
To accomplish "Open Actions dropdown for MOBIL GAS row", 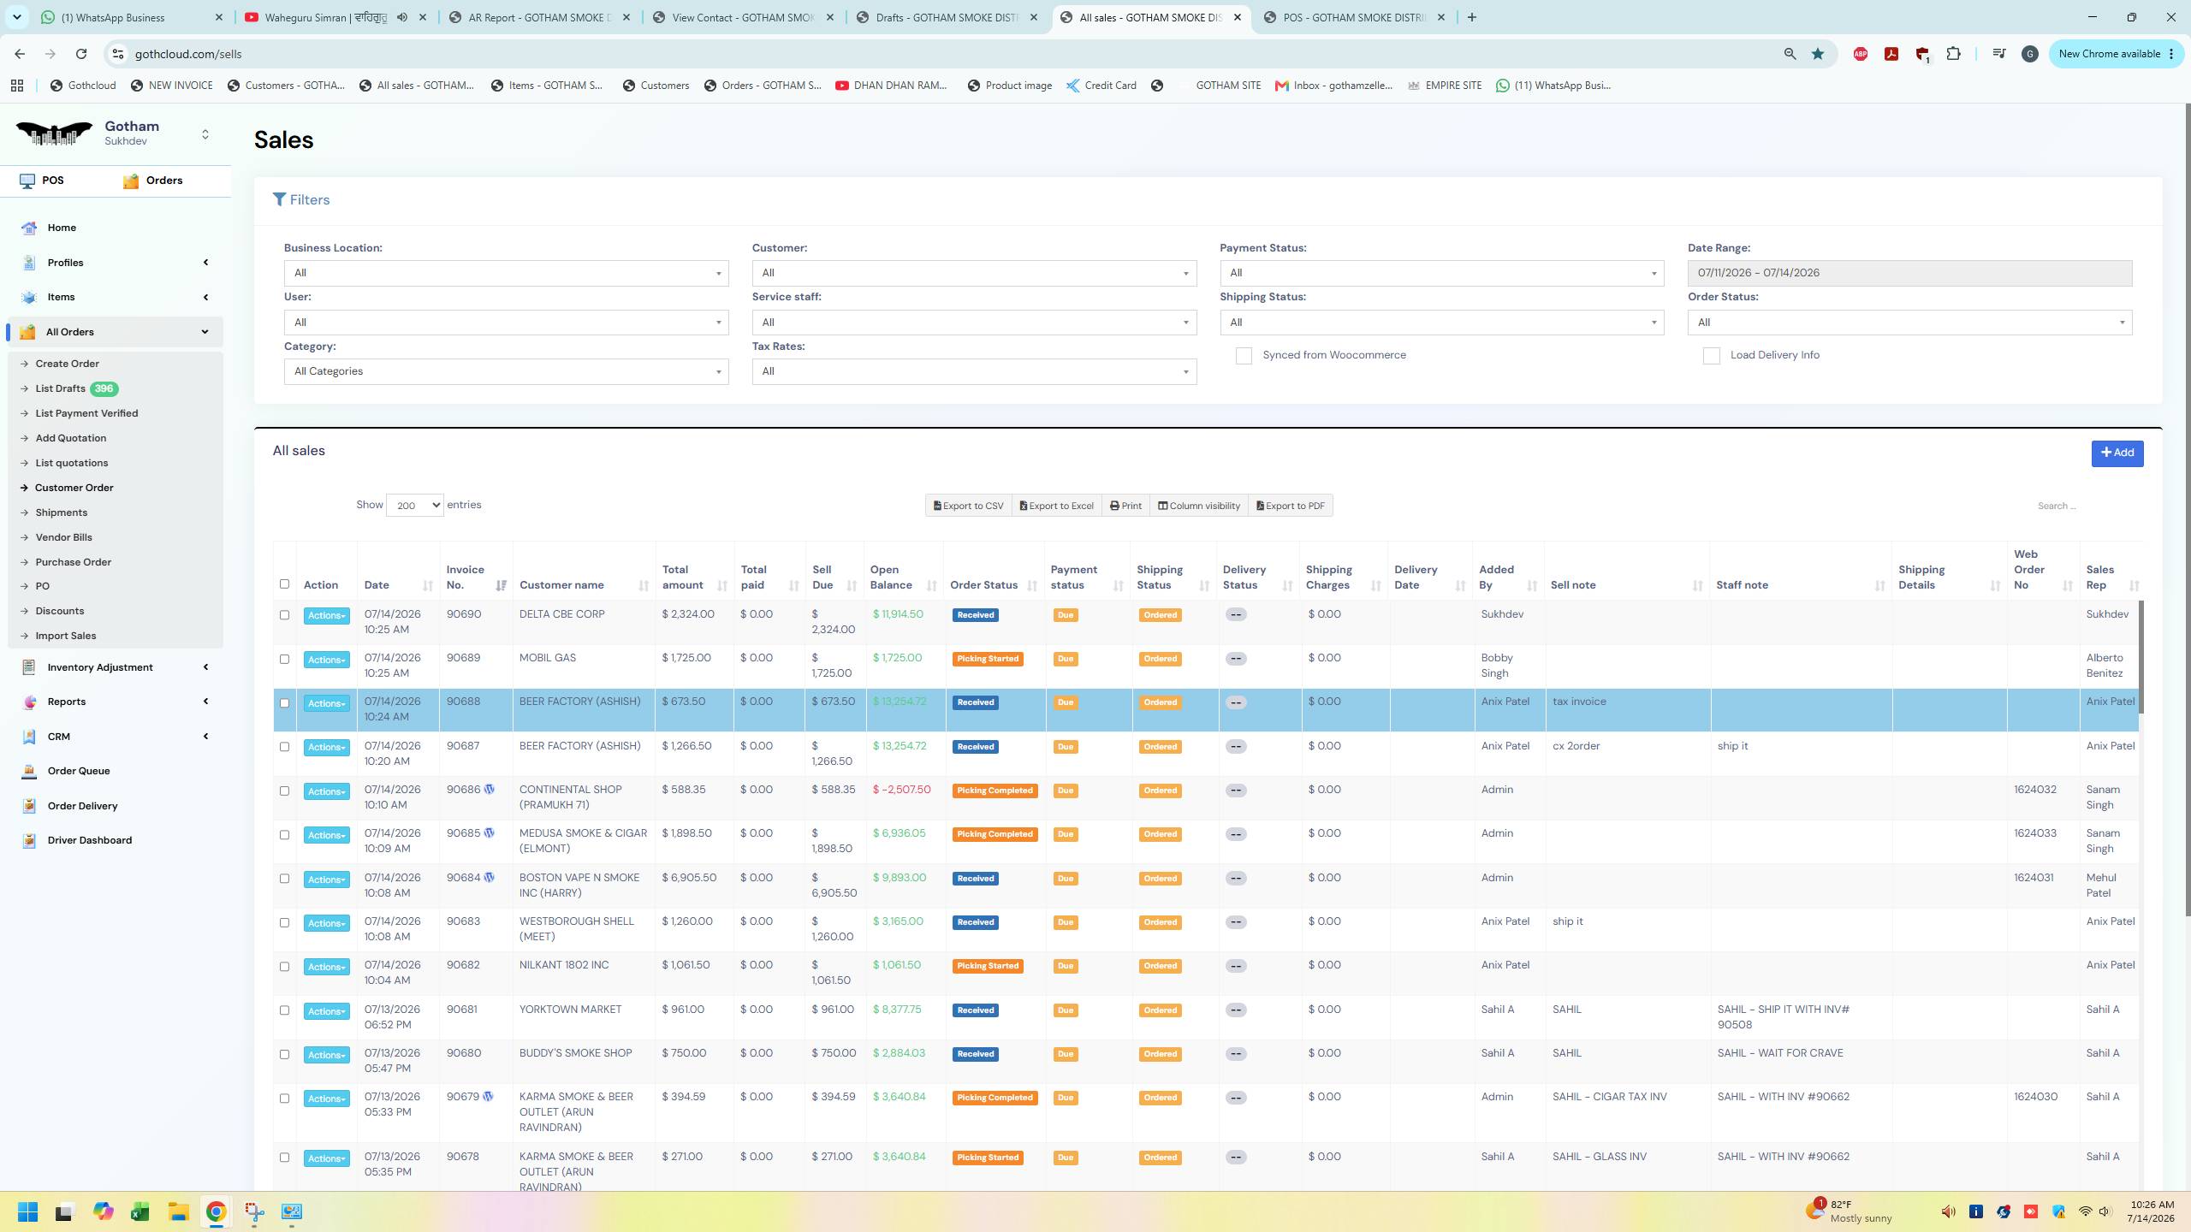I will tap(326, 660).
